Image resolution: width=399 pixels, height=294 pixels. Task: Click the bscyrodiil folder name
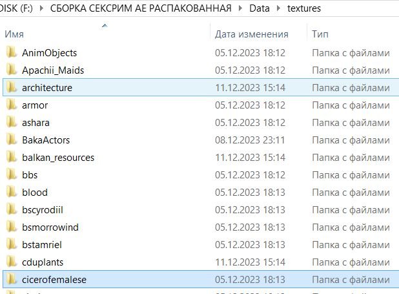pos(42,209)
